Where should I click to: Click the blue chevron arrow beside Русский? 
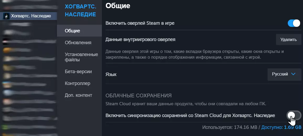pyautogui.click(x=293, y=74)
